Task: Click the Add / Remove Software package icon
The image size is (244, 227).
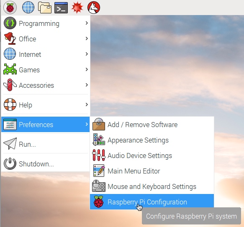Action: click(98, 124)
